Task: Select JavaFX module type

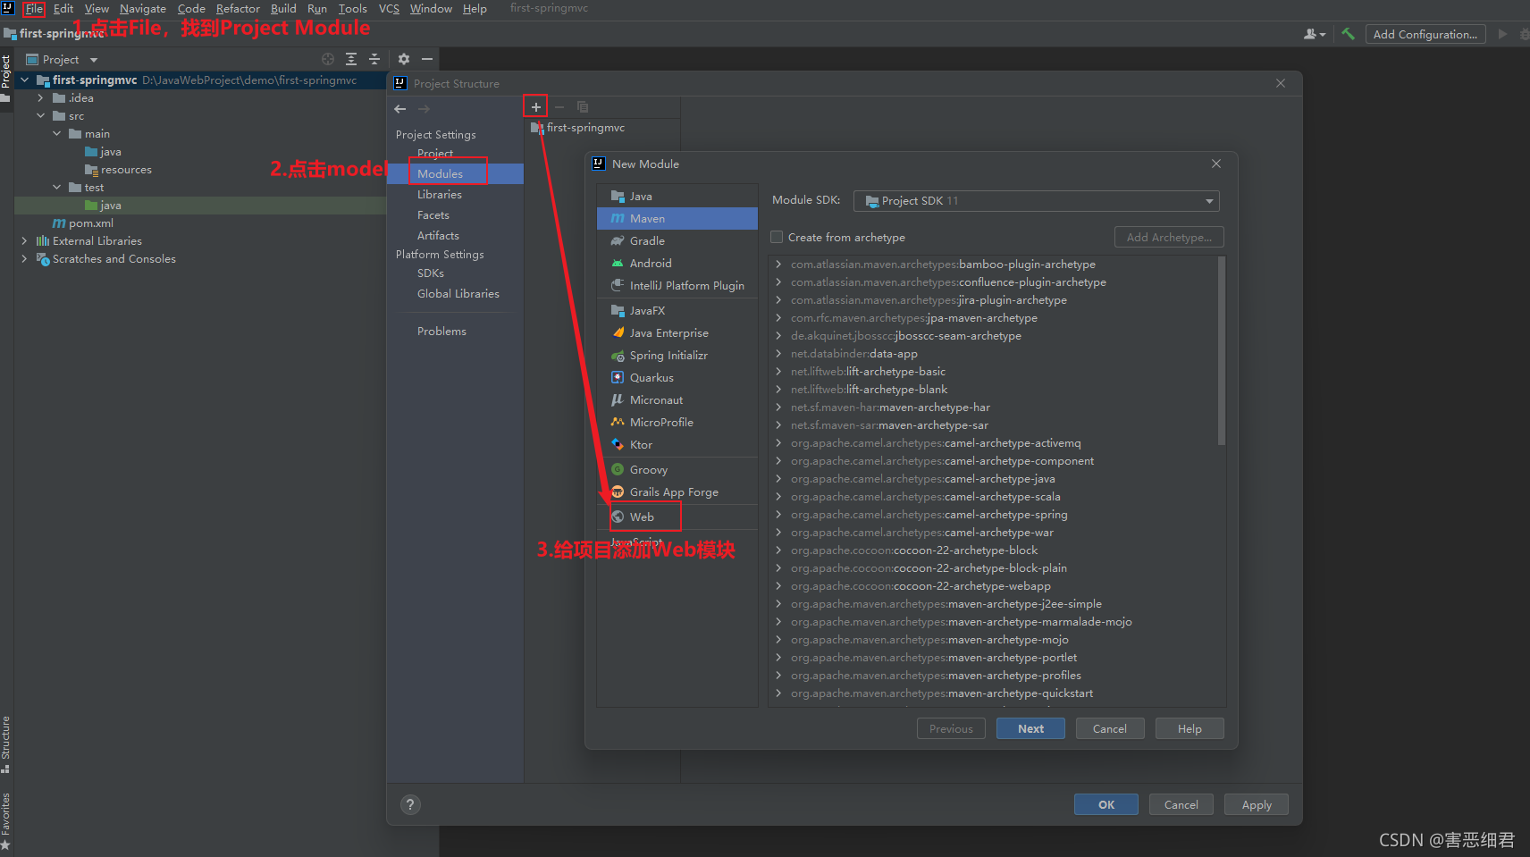Action: pyautogui.click(x=677, y=311)
